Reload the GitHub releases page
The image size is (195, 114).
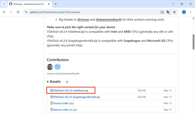click(18, 12)
